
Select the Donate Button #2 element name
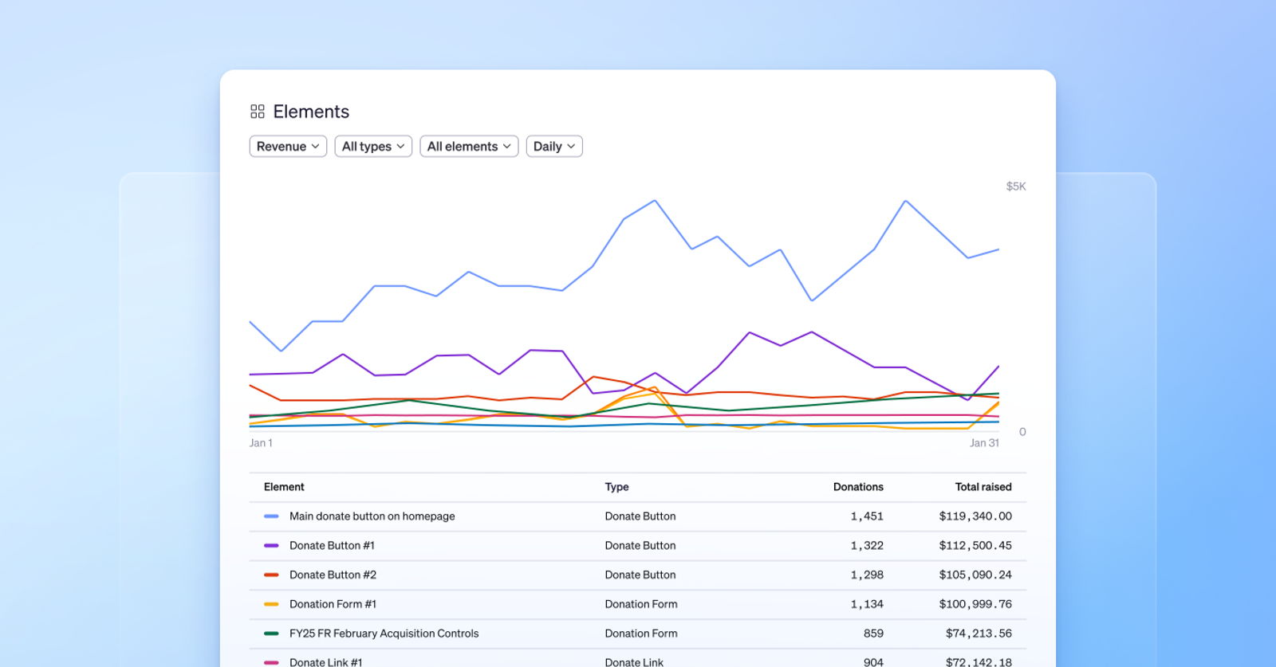point(333,575)
